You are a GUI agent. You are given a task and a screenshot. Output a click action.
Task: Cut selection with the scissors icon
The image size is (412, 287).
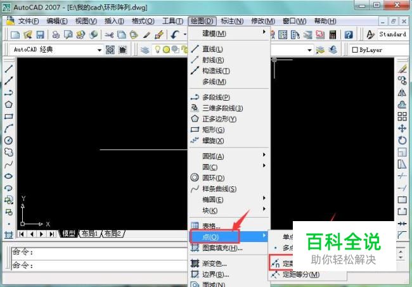[x=109, y=35]
